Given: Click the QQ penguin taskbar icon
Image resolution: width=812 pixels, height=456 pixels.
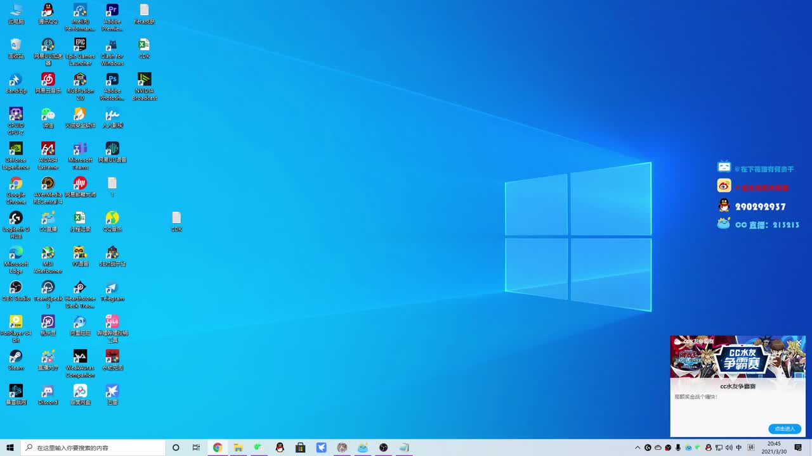Looking at the screenshot, I should click(x=280, y=448).
